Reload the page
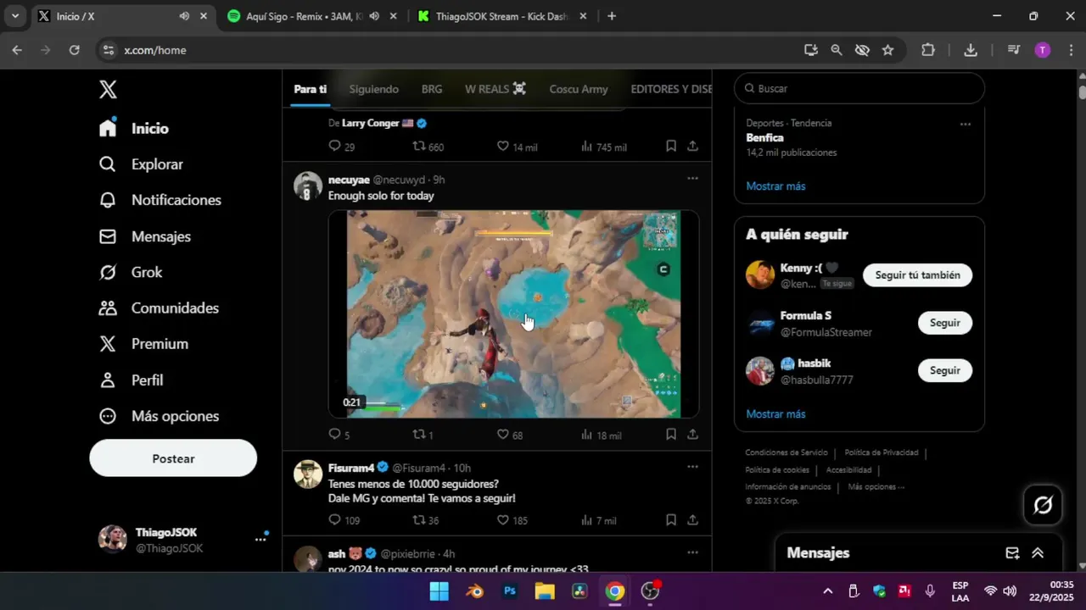 coord(75,50)
